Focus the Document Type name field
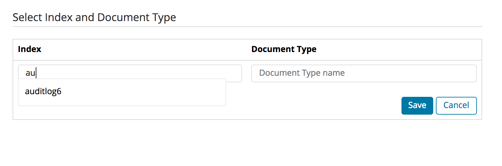This screenshot has height=166, width=502. pyautogui.click(x=364, y=73)
